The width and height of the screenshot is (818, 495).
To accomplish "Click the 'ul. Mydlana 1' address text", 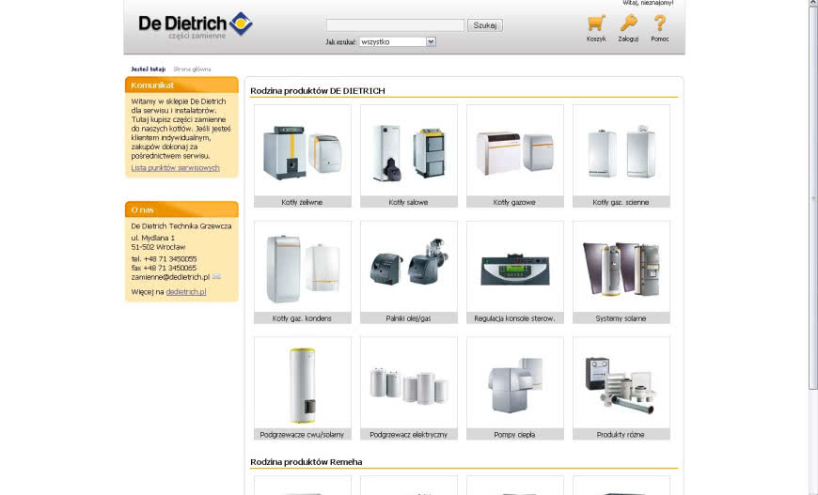I will (153, 238).
